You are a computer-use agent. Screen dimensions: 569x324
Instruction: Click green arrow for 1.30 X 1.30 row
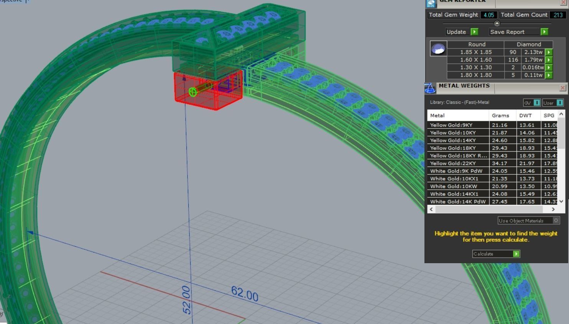click(549, 68)
